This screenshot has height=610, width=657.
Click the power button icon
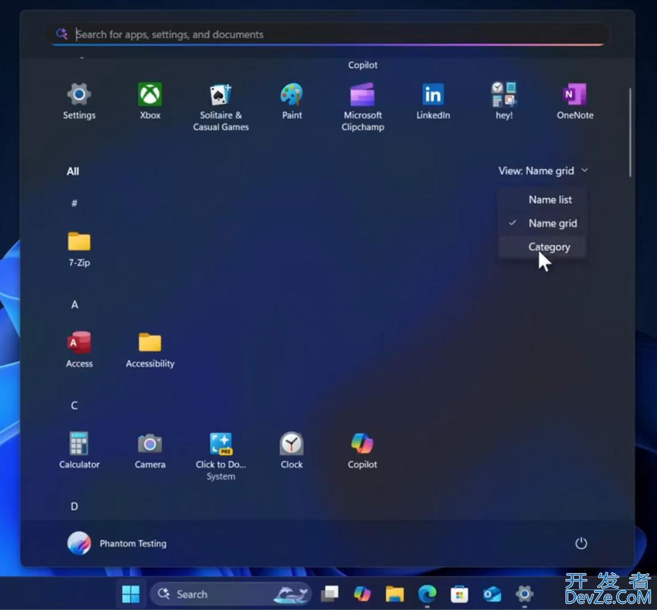(581, 544)
